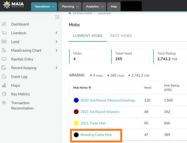Open the 2021 Trade Mob link
The width and height of the screenshot is (187, 143).
tap(93, 123)
